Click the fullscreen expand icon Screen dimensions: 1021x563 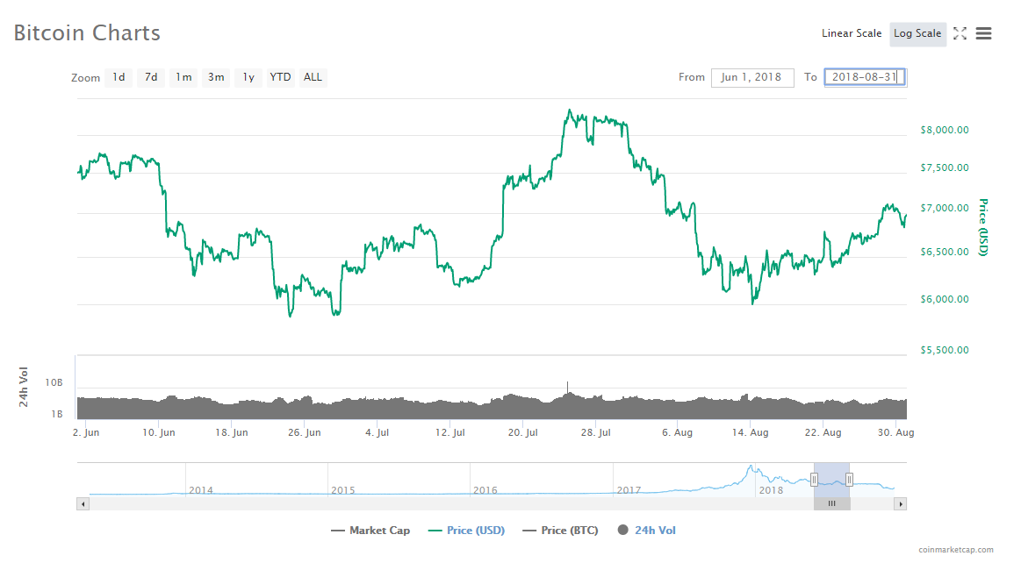pyautogui.click(x=960, y=33)
